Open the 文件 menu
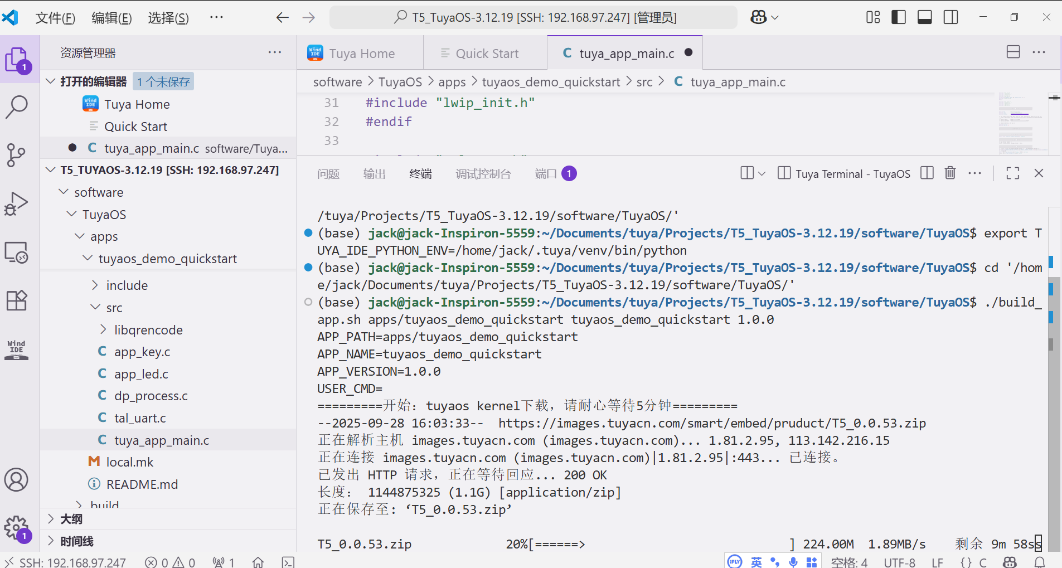This screenshot has width=1062, height=568. (x=55, y=18)
